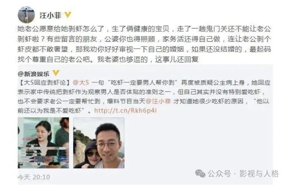288x185 pixels.
Task: View the thumbnail of the woman in the interview
Action: point(43,143)
